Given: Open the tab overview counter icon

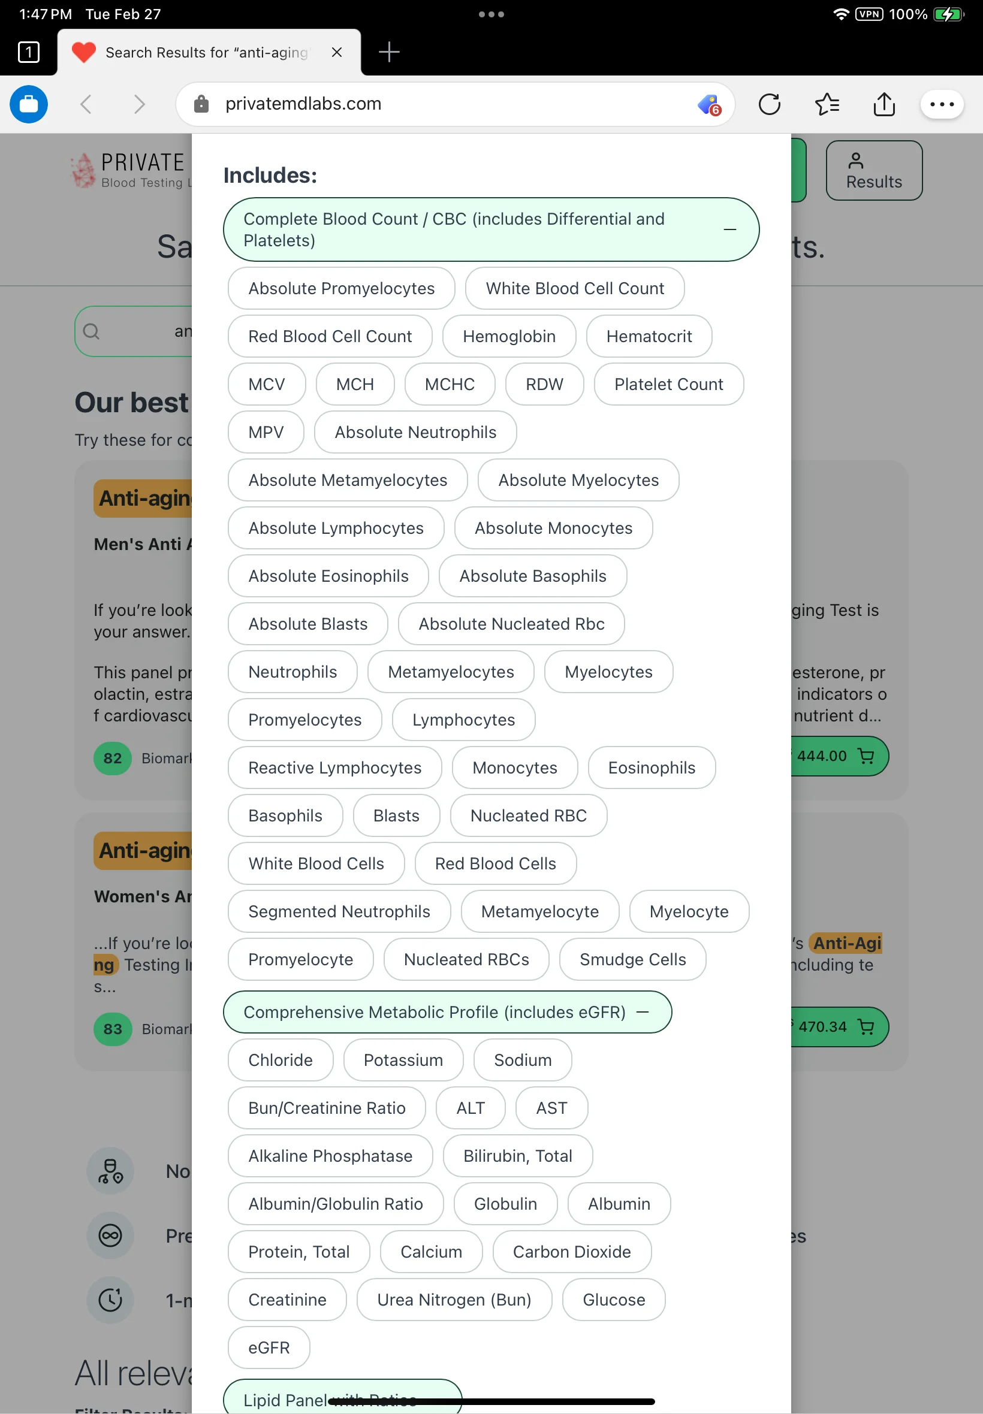Looking at the screenshot, I should click(x=28, y=52).
